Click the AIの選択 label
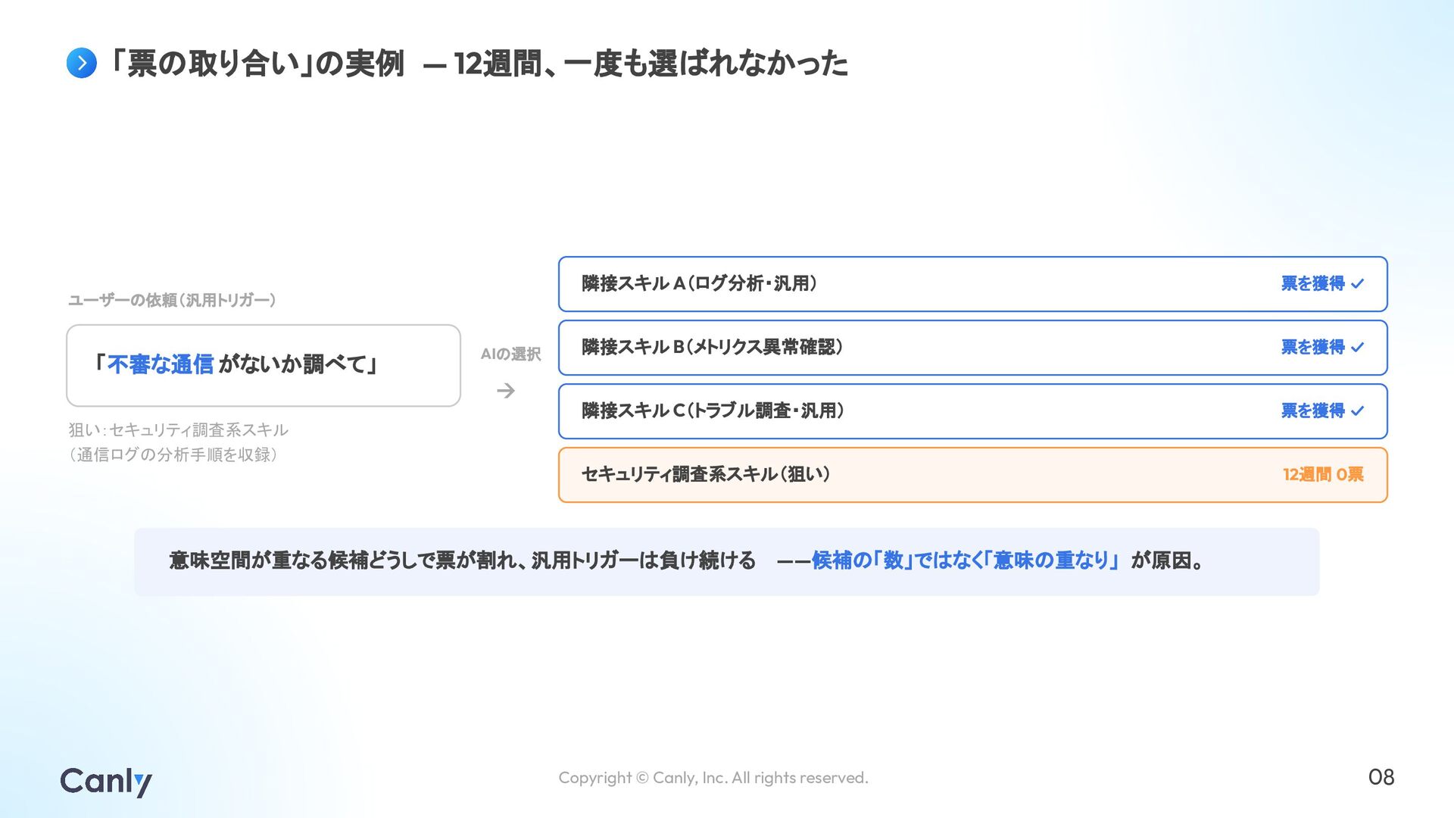The width and height of the screenshot is (1454, 818). 511,354
